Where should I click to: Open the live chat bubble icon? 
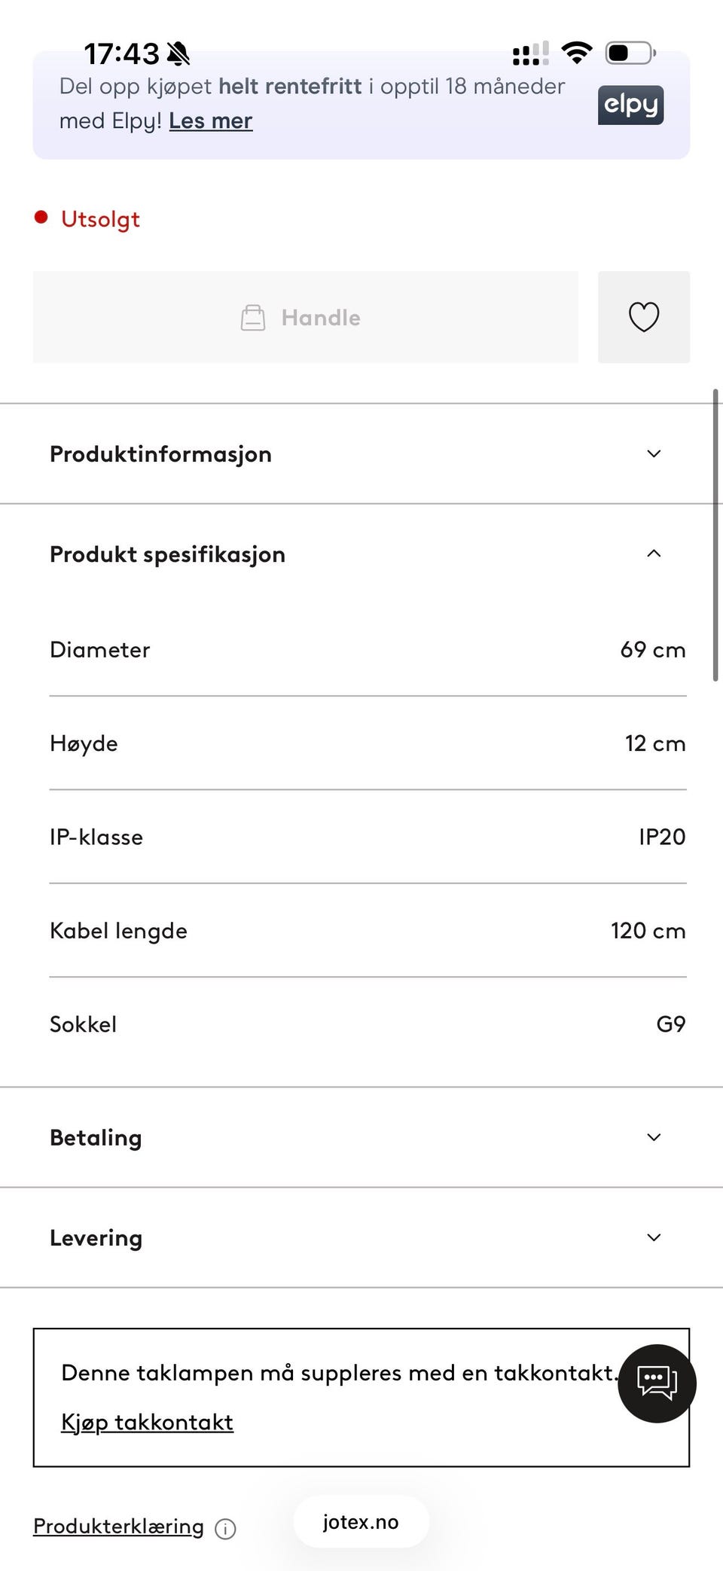(x=657, y=1383)
